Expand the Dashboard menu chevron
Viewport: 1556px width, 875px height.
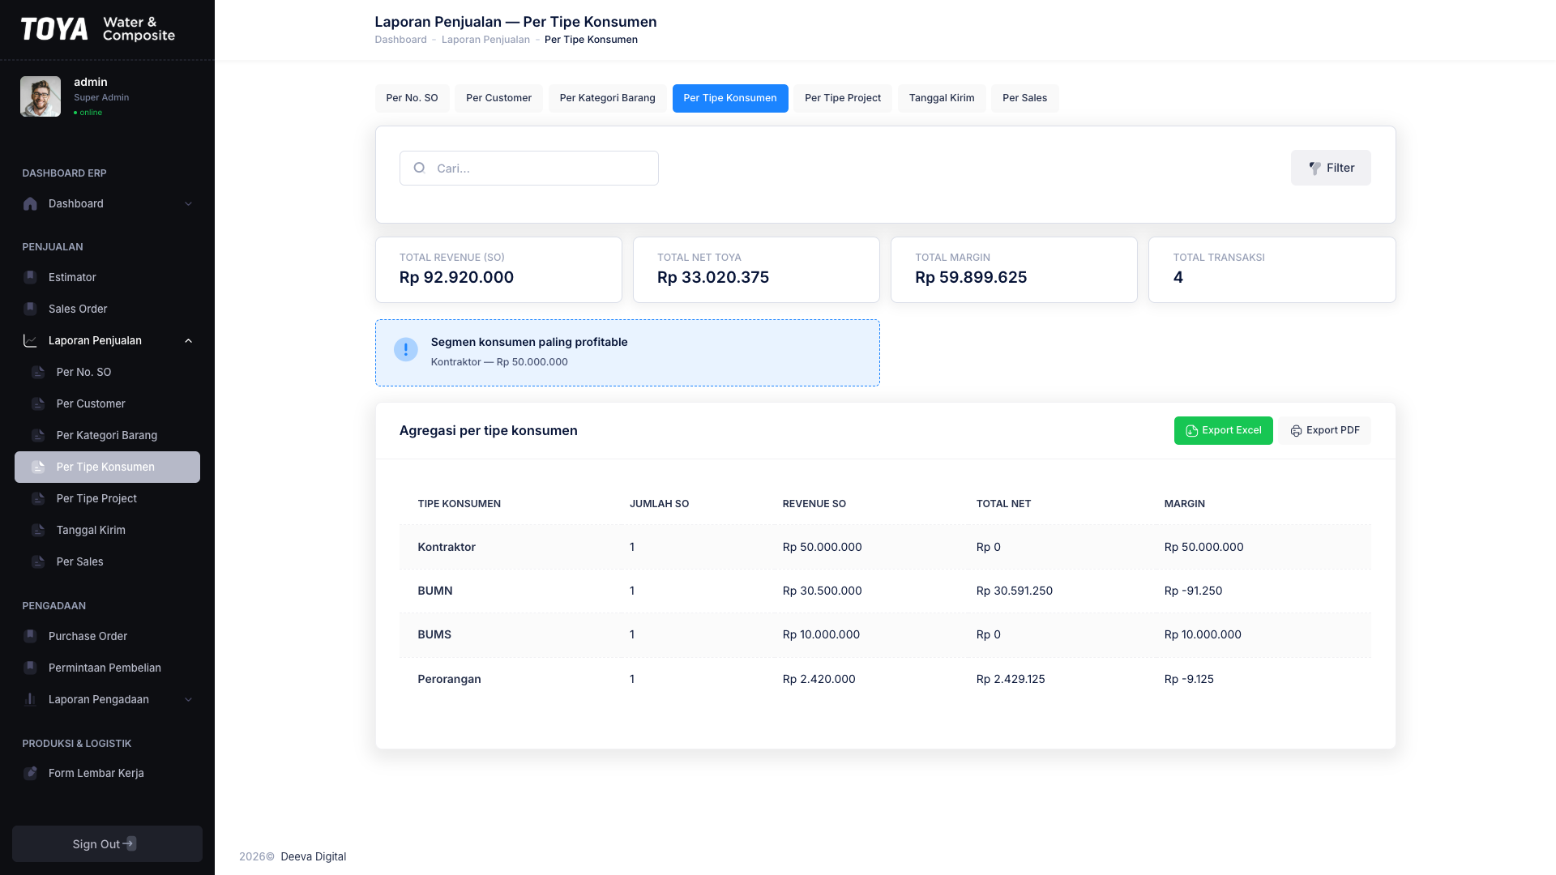[188, 203]
